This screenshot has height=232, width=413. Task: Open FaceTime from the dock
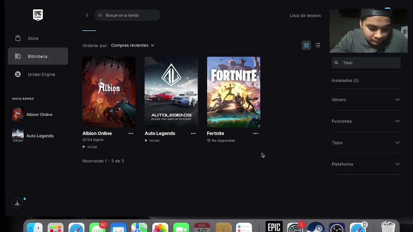click(181, 227)
